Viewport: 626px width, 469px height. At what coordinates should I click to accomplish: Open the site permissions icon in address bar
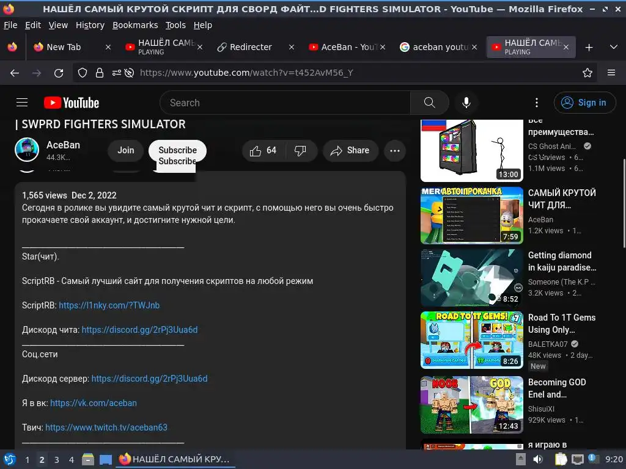(x=117, y=73)
